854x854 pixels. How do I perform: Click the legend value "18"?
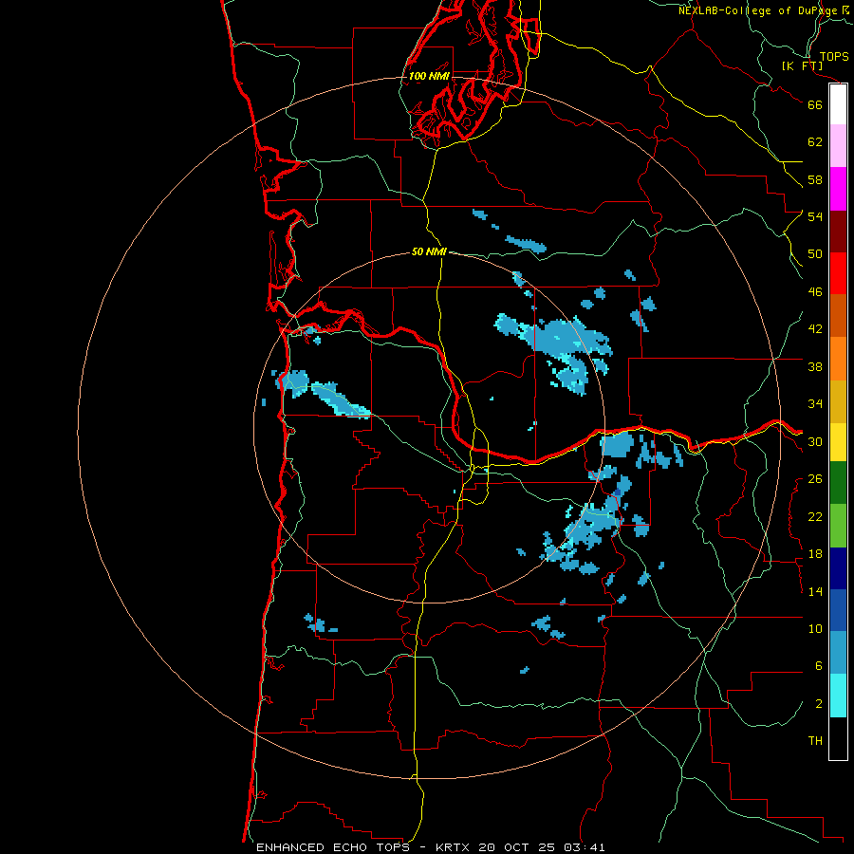coord(815,554)
